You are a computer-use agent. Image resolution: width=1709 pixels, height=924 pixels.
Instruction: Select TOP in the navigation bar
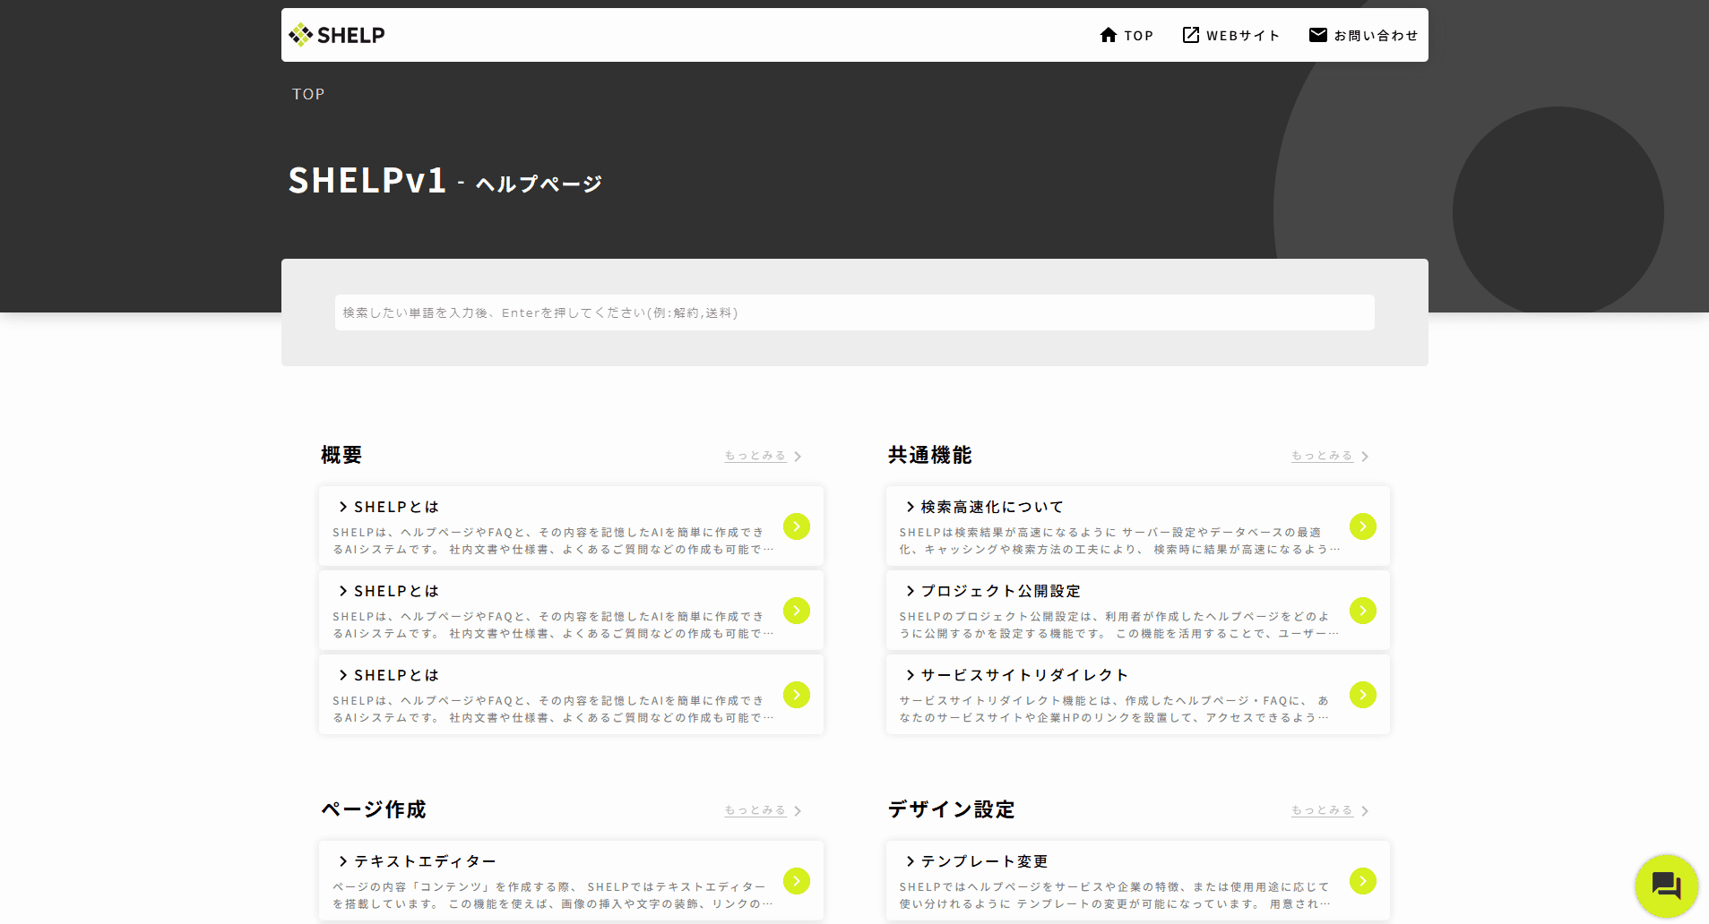1137,34
